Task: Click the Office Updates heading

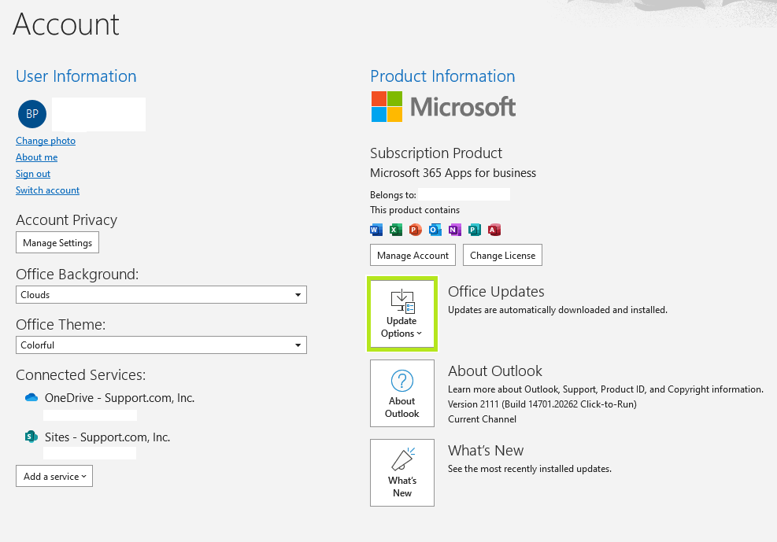Action: (496, 292)
